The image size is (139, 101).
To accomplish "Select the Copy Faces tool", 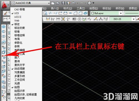I will [4, 71].
